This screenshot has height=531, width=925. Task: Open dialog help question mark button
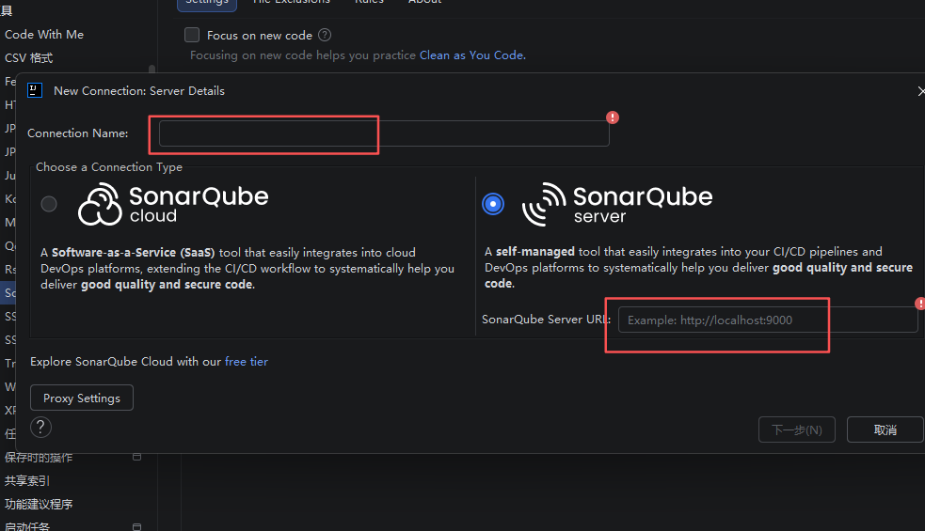pyautogui.click(x=40, y=427)
